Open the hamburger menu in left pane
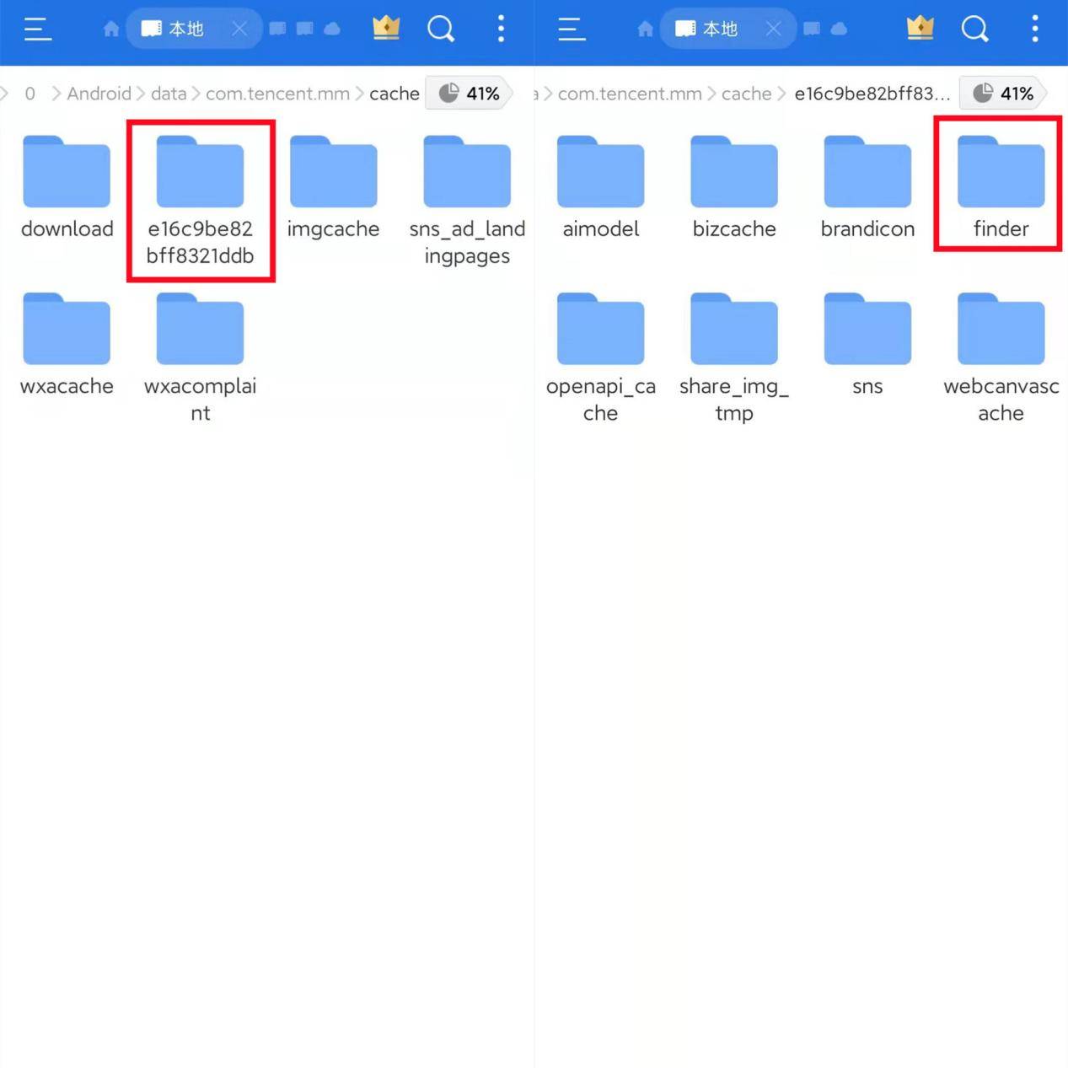This screenshot has height=1068, width=1068. point(38,30)
